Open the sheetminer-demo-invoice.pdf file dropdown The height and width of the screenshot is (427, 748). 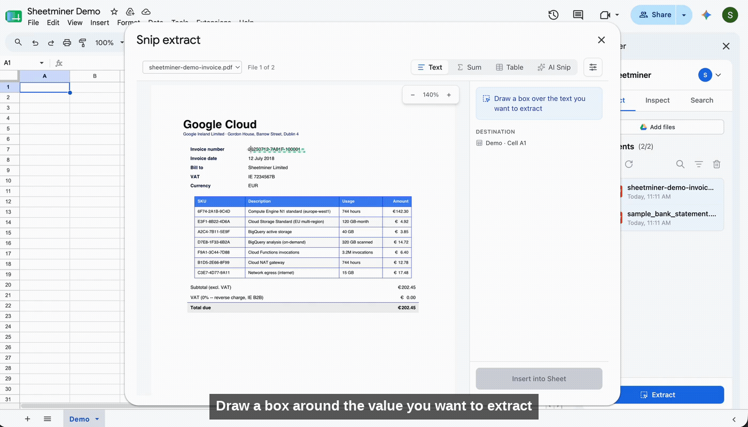pos(192,67)
